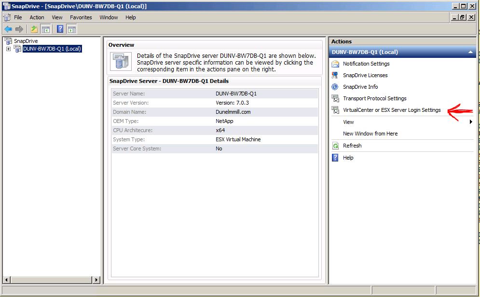Click the blue Help question mark toolbar icon
The width and height of the screenshot is (480, 297).
coord(60,29)
